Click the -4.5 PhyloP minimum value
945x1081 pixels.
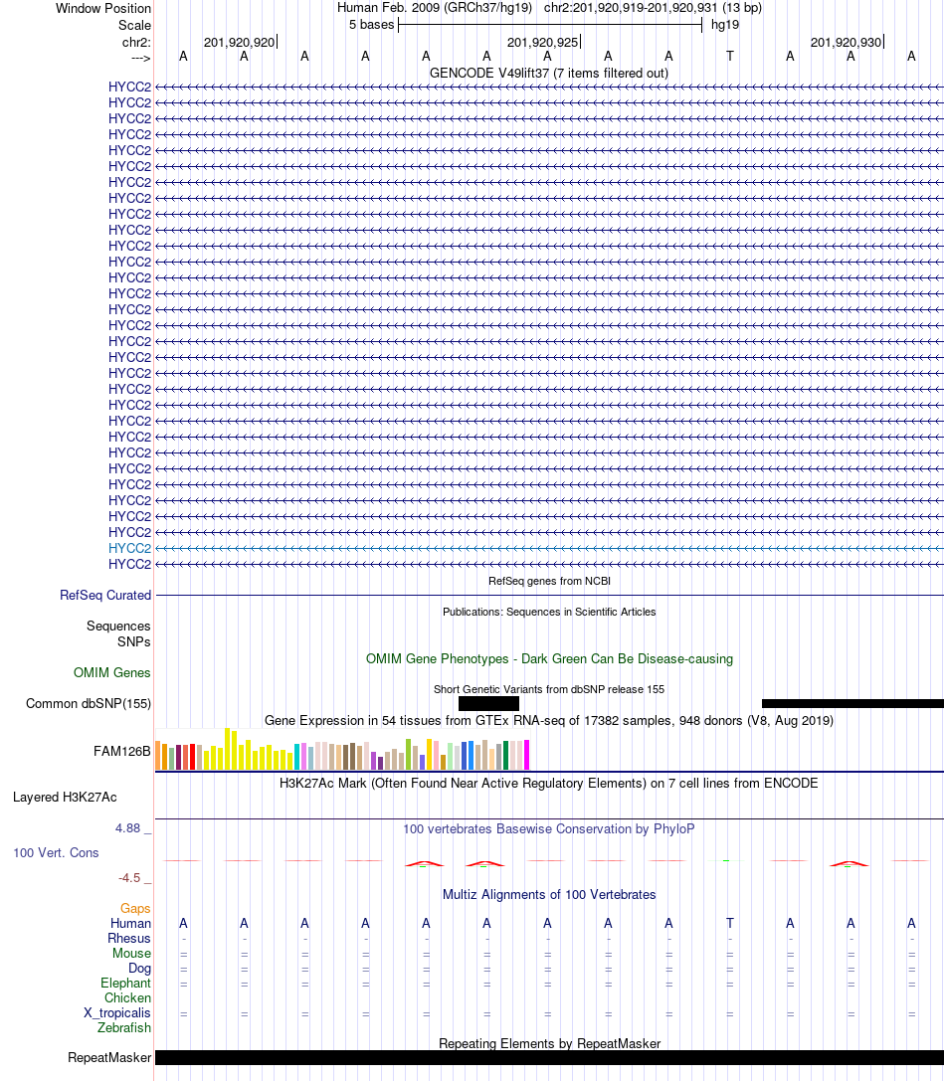point(129,877)
